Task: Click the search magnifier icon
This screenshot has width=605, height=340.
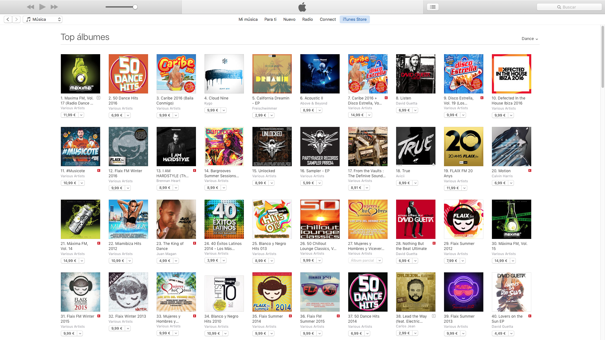Action: pyautogui.click(x=559, y=7)
